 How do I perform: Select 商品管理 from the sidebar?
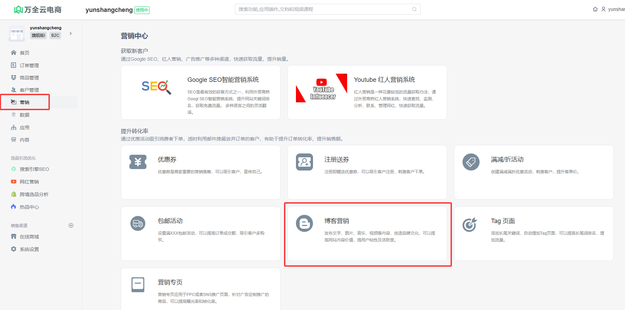[29, 78]
